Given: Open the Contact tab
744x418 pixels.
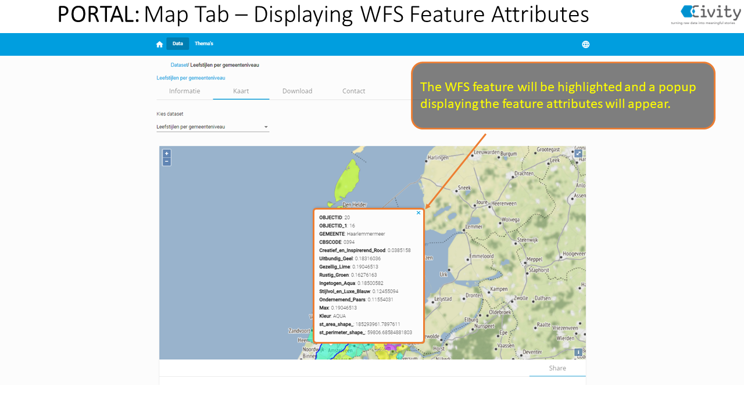Looking at the screenshot, I should [x=354, y=91].
